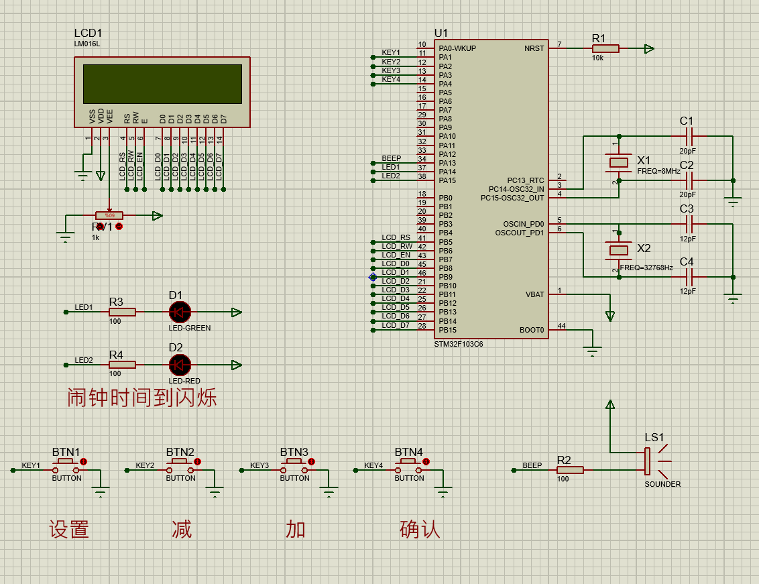Select resistor R2 on the BEEP line

570,470
